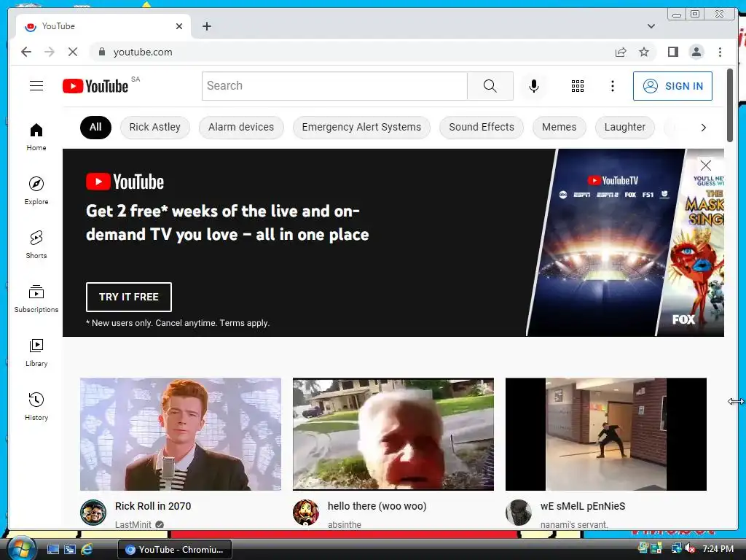Click the YouTube logo in the header
746x560 pixels.
click(95, 86)
